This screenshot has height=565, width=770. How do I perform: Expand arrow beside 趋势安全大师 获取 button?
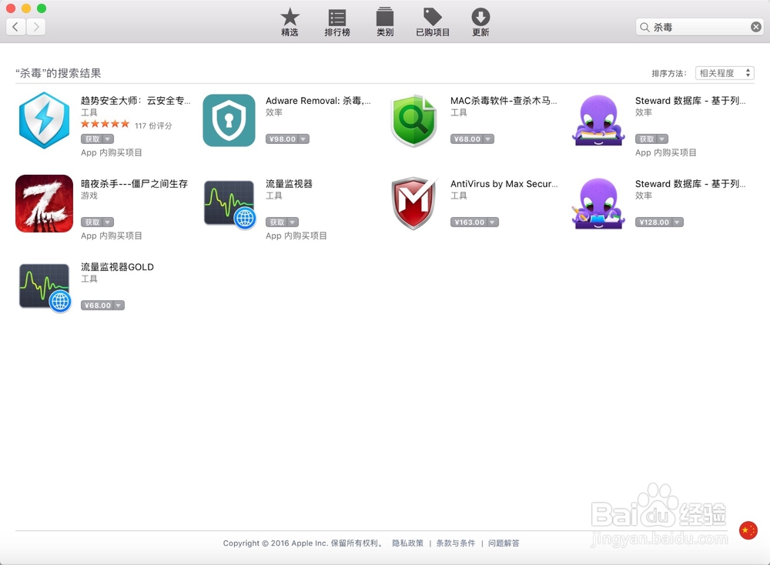click(x=108, y=139)
